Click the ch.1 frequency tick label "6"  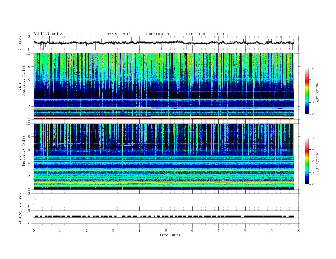(30, 80)
